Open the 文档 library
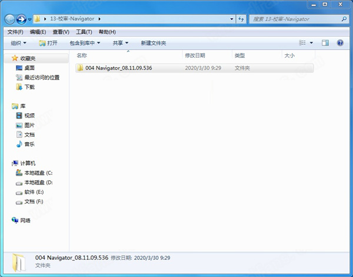This screenshot has width=353, height=277. (29, 134)
